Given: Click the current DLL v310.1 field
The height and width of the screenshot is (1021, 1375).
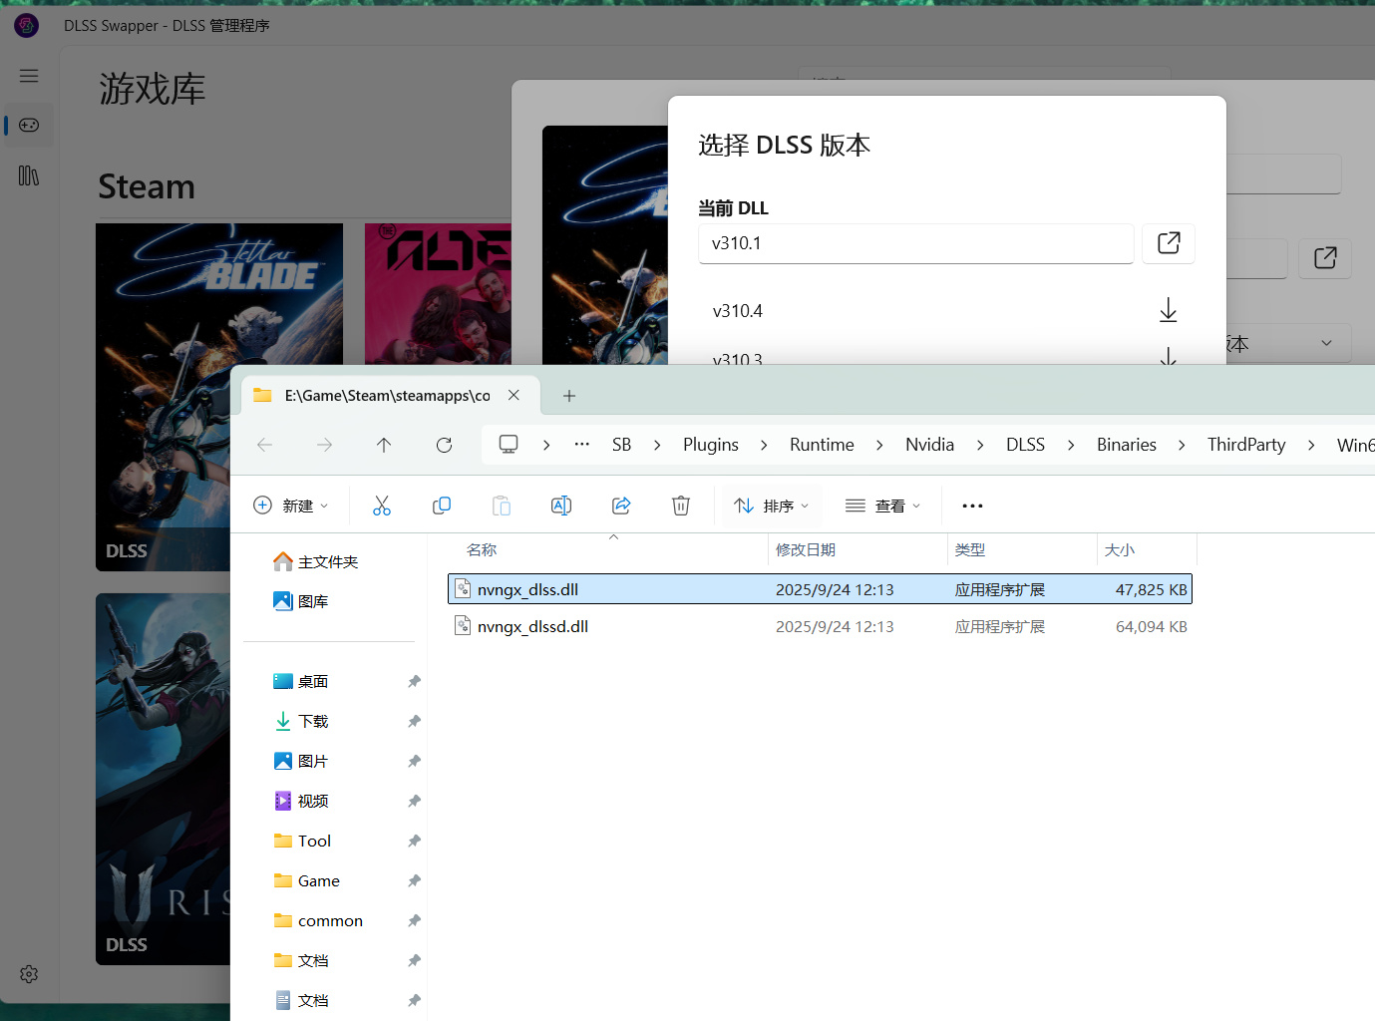Looking at the screenshot, I should (x=916, y=243).
